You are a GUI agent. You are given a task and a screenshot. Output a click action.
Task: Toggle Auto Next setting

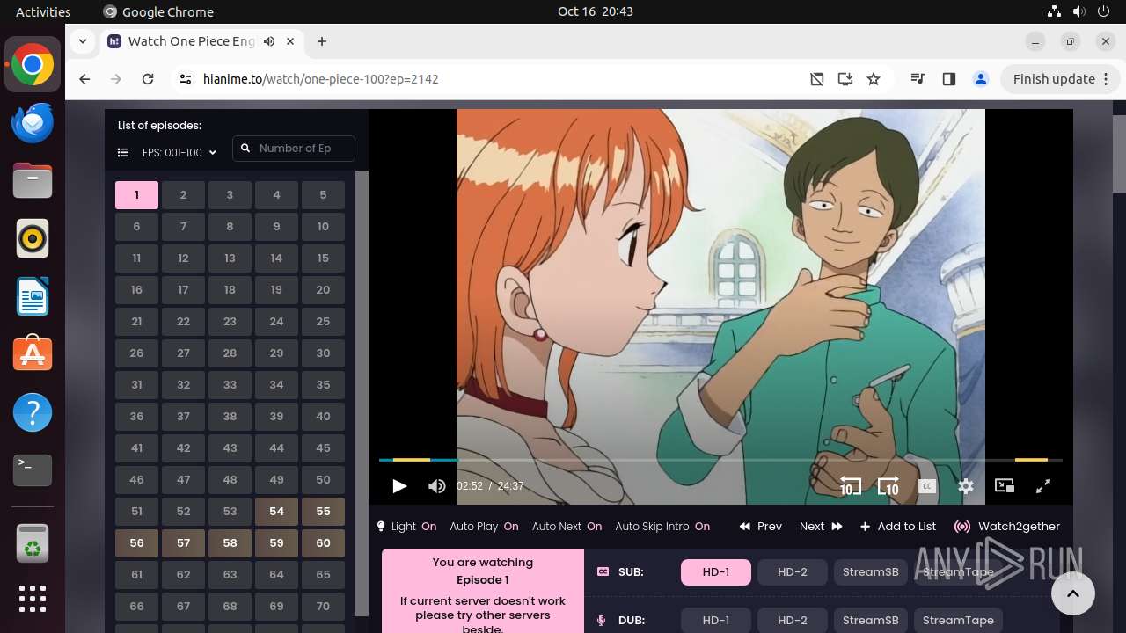coord(567,527)
